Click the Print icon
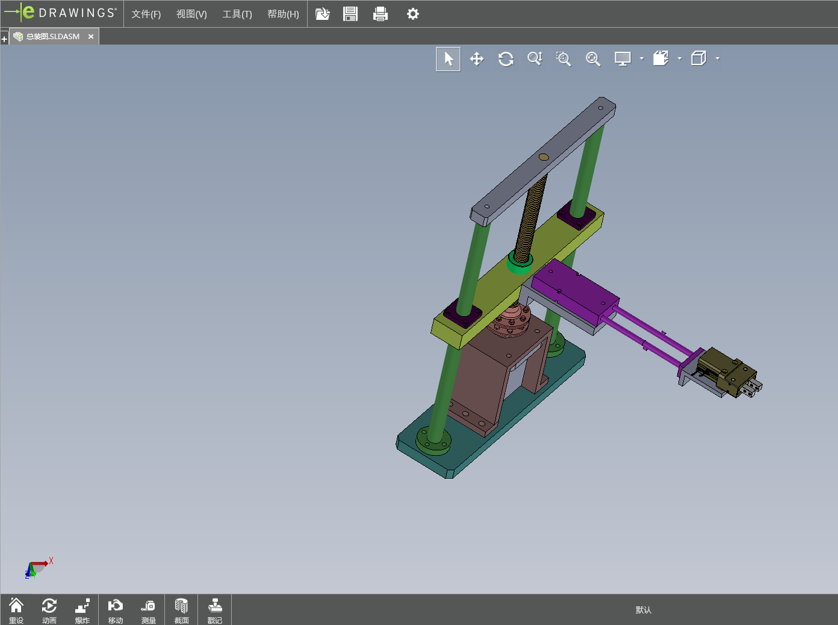The image size is (838, 625). [x=380, y=14]
